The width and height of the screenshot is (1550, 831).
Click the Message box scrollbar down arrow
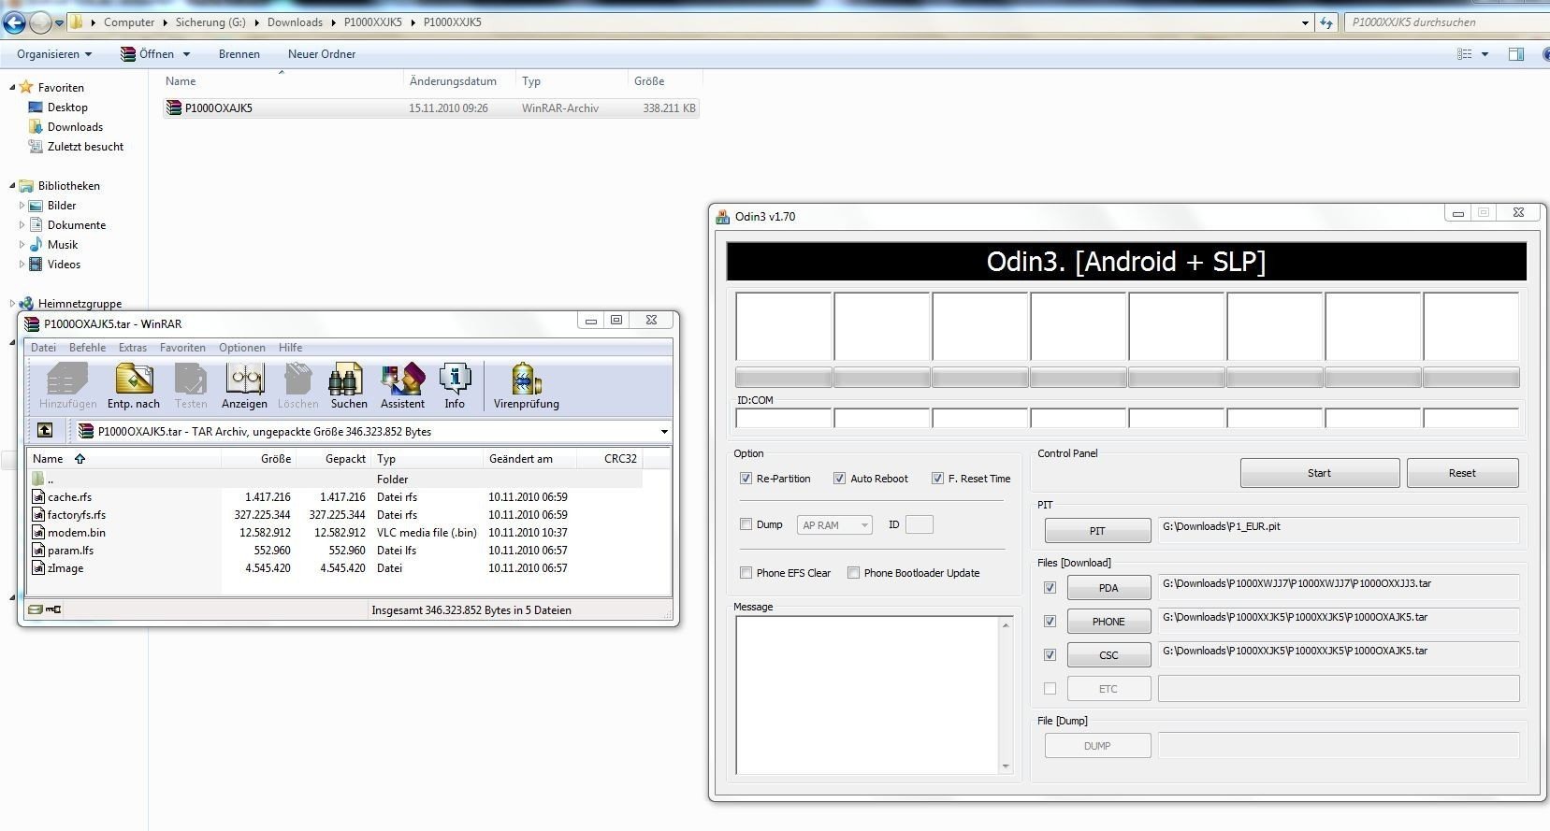[1006, 767]
